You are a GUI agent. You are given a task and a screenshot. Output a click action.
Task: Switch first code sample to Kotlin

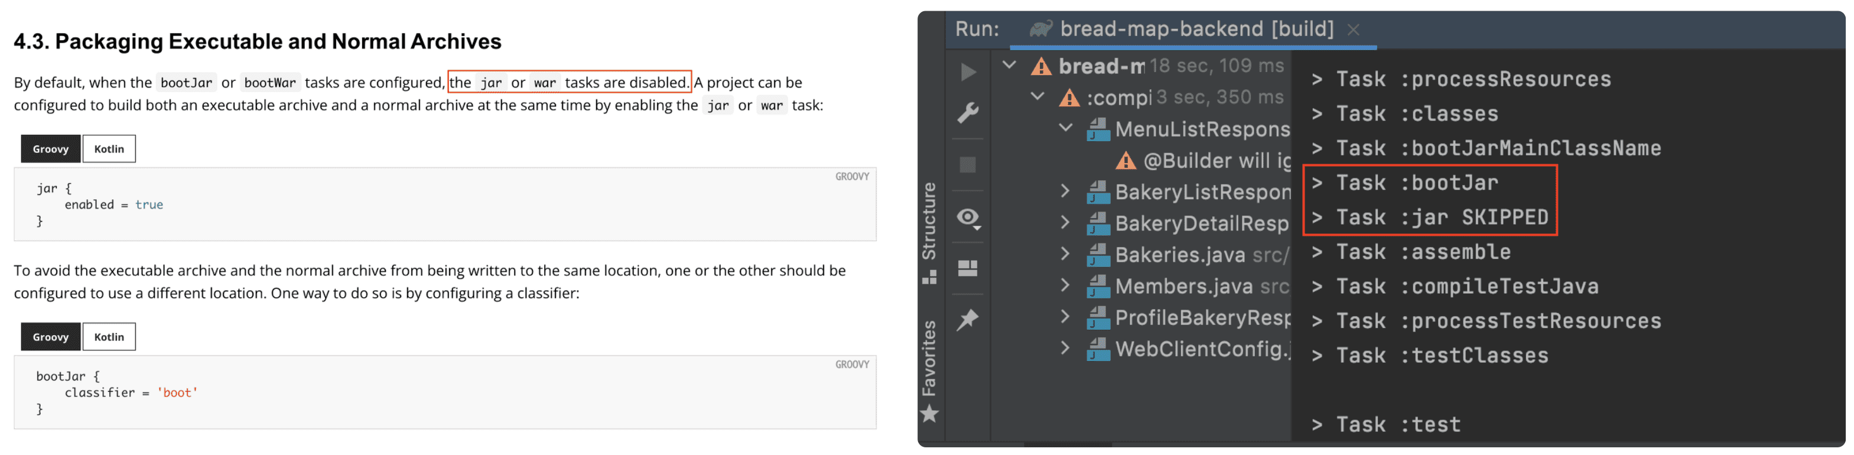109,149
